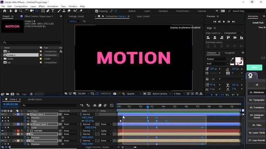Open the Bold font style dropdown
The image size is (266, 149).
point(217,64)
